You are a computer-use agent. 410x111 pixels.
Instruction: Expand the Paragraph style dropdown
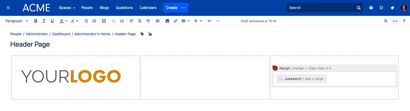[17, 21]
